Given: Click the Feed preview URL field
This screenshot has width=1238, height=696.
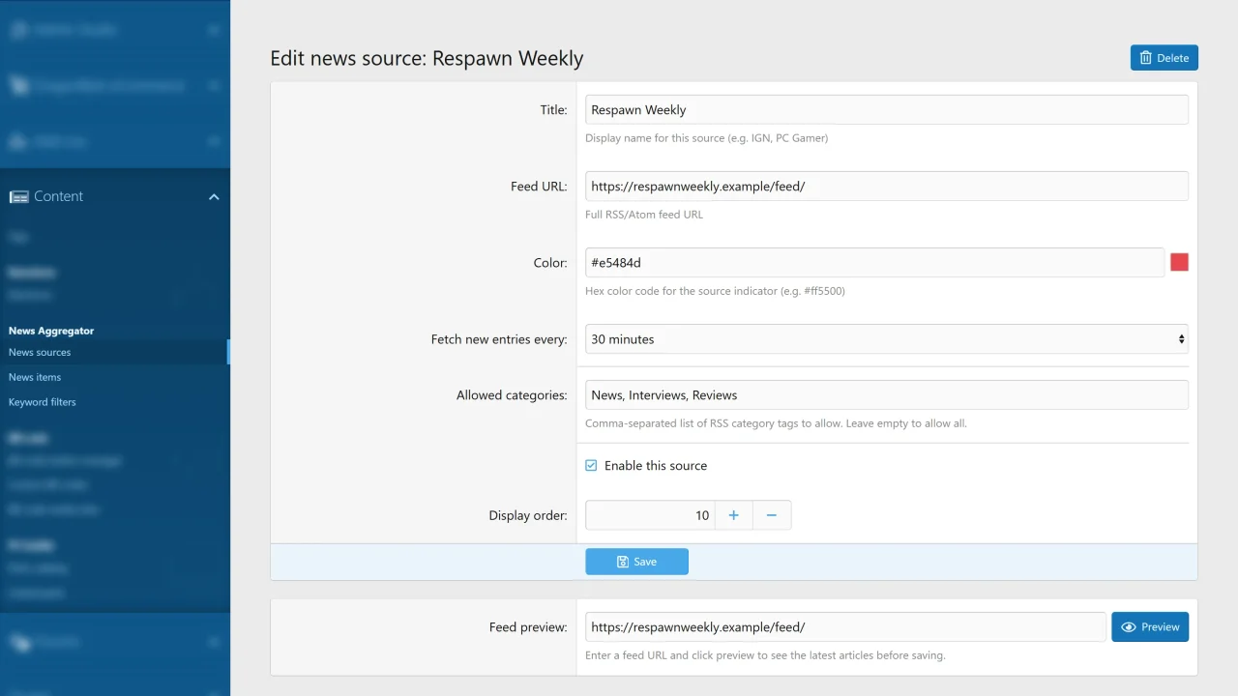Looking at the screenshot, I should click(845, 626).
